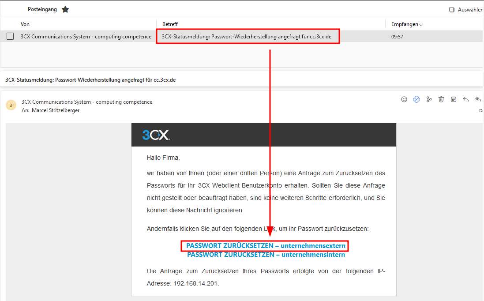
Task: Click the calendar icon in the message toolbar
Action: 454,99
